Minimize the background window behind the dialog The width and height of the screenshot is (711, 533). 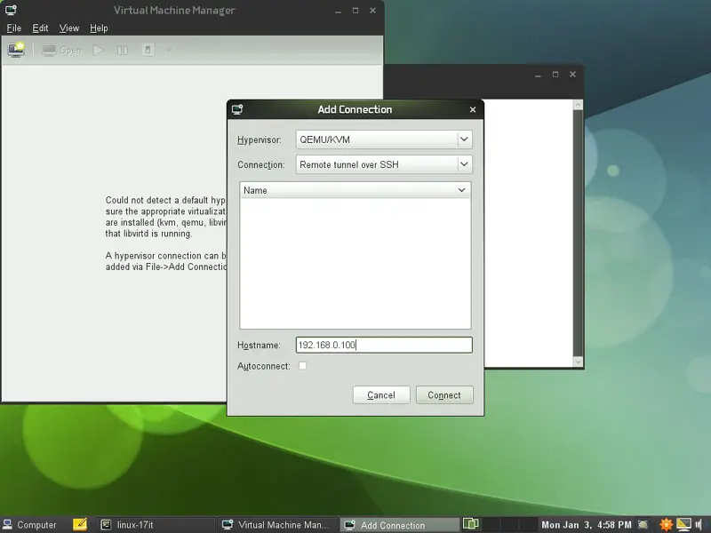pos(539,75)
